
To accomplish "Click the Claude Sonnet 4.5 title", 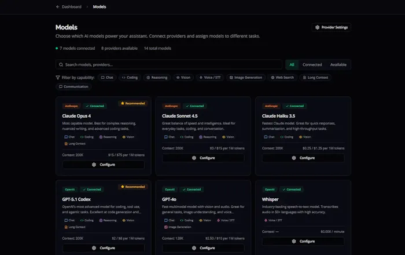I will point(180,116).
